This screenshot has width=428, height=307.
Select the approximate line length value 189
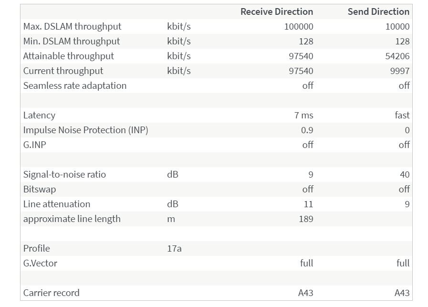[x=306, y=219]
